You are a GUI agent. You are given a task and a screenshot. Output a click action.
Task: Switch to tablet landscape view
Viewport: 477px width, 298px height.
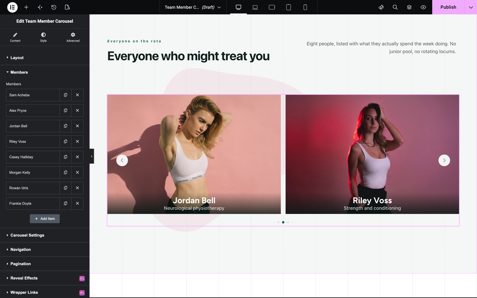click(x=272, y=7)
